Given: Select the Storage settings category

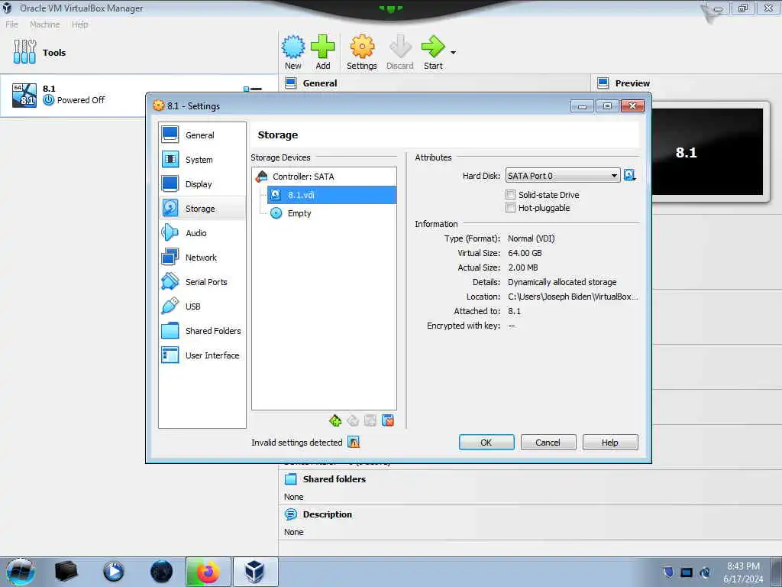Looking at the screenshot, I should point(202,208).
